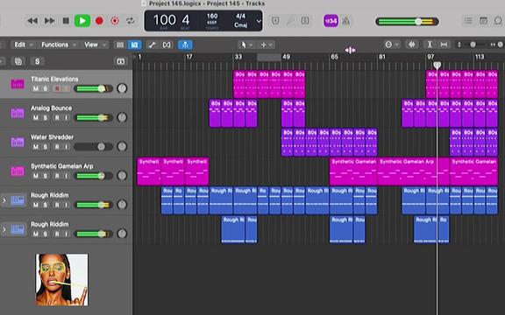Select the Synthetic Gamelan Arp region at bar 81
This screenshot has width=505, height=315.
click(x=413, y=171)
